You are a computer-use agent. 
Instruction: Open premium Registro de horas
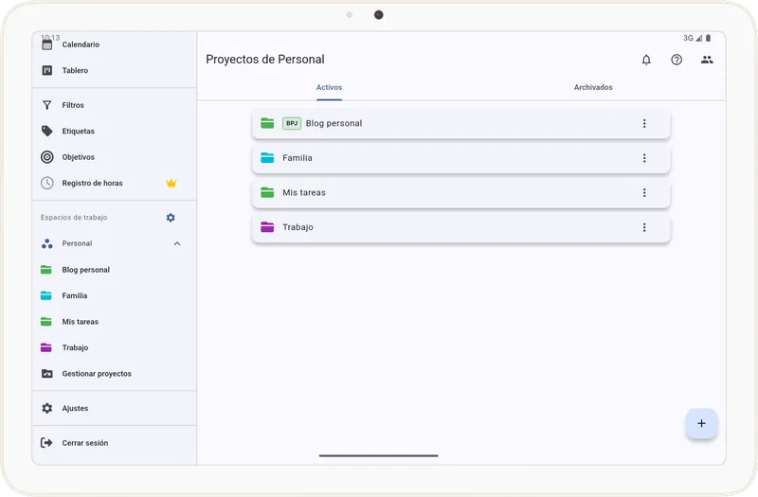click(92, 183)
